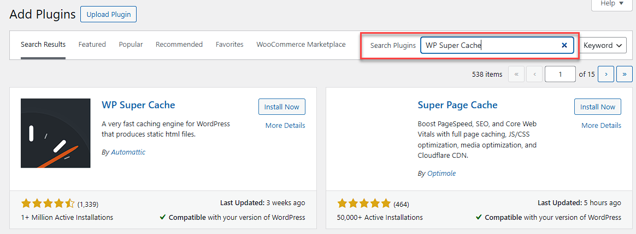Install the Super Page Cache plugin

coord(598,107)
